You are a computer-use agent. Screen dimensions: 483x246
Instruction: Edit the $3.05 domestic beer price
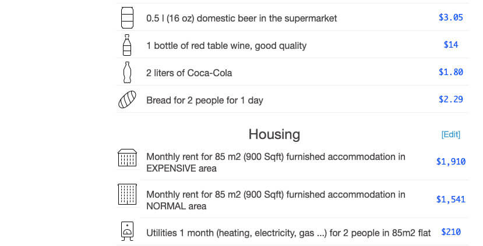pos(450,17)
